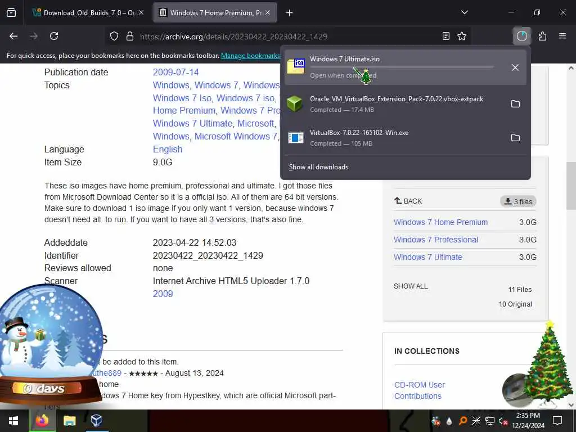This screenshot has height=432, width=576.
Task: Open the tracking protection shield icon
Action: [114, 36]
